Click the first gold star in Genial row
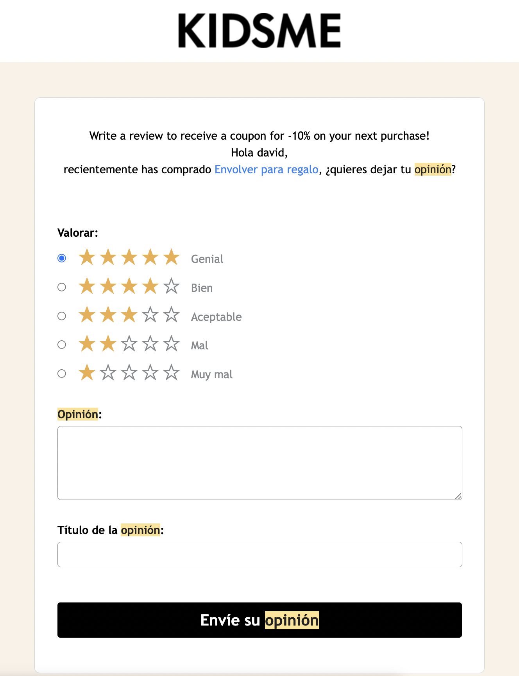Screen dimensions: 519x676 pyautogui.click(x=87, y=257)
